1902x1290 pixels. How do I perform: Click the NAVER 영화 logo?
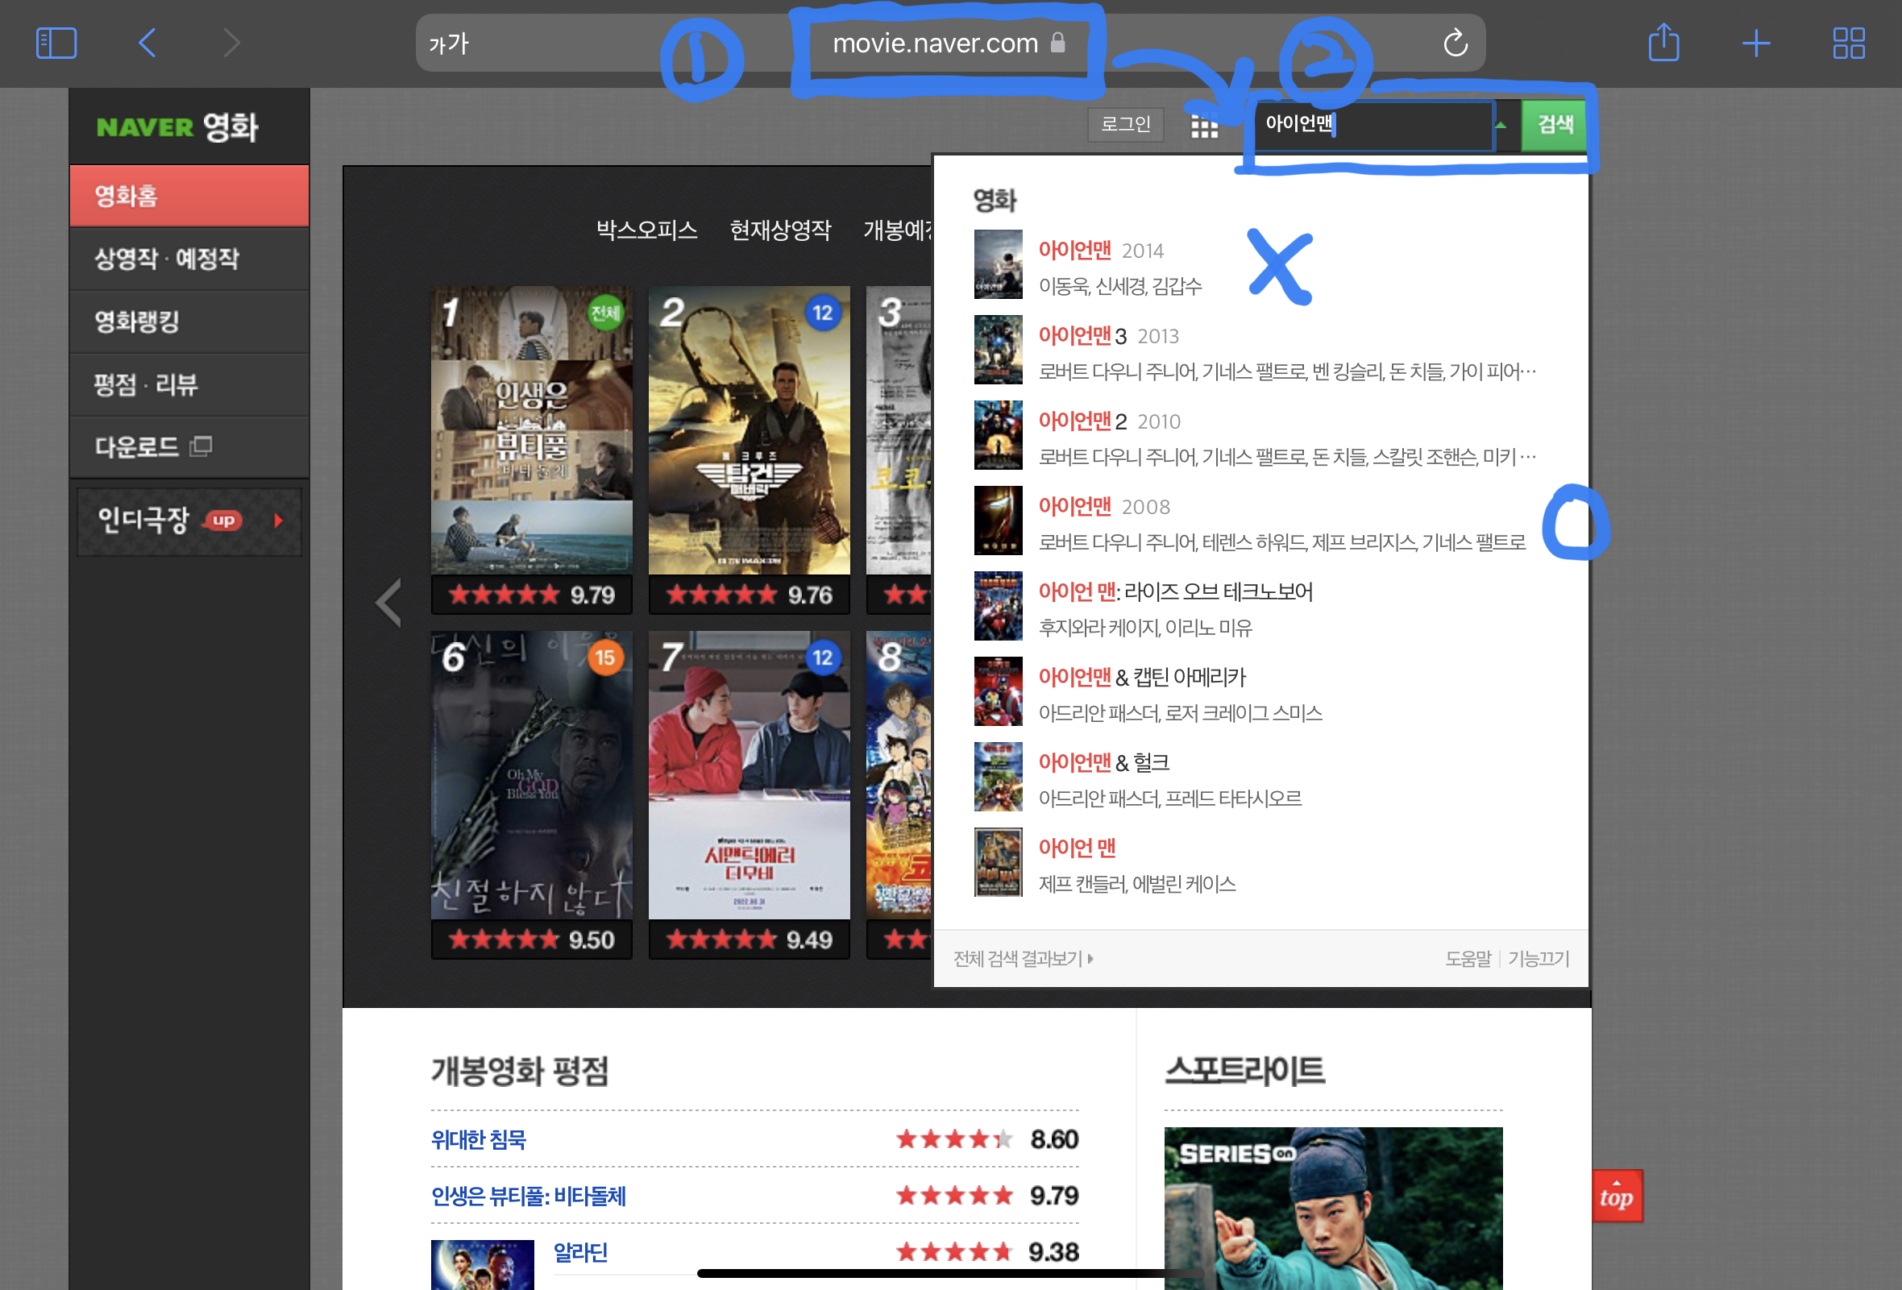pos(176,127)
